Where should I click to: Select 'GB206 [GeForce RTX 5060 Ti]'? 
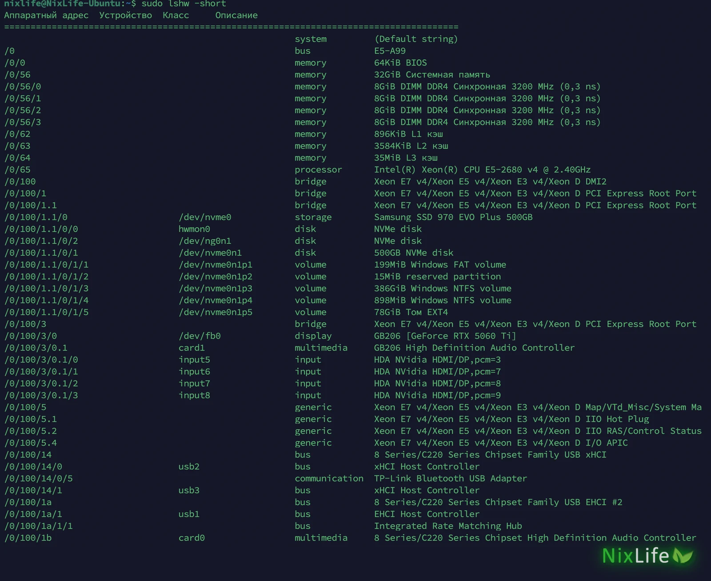tap(445, 336)
